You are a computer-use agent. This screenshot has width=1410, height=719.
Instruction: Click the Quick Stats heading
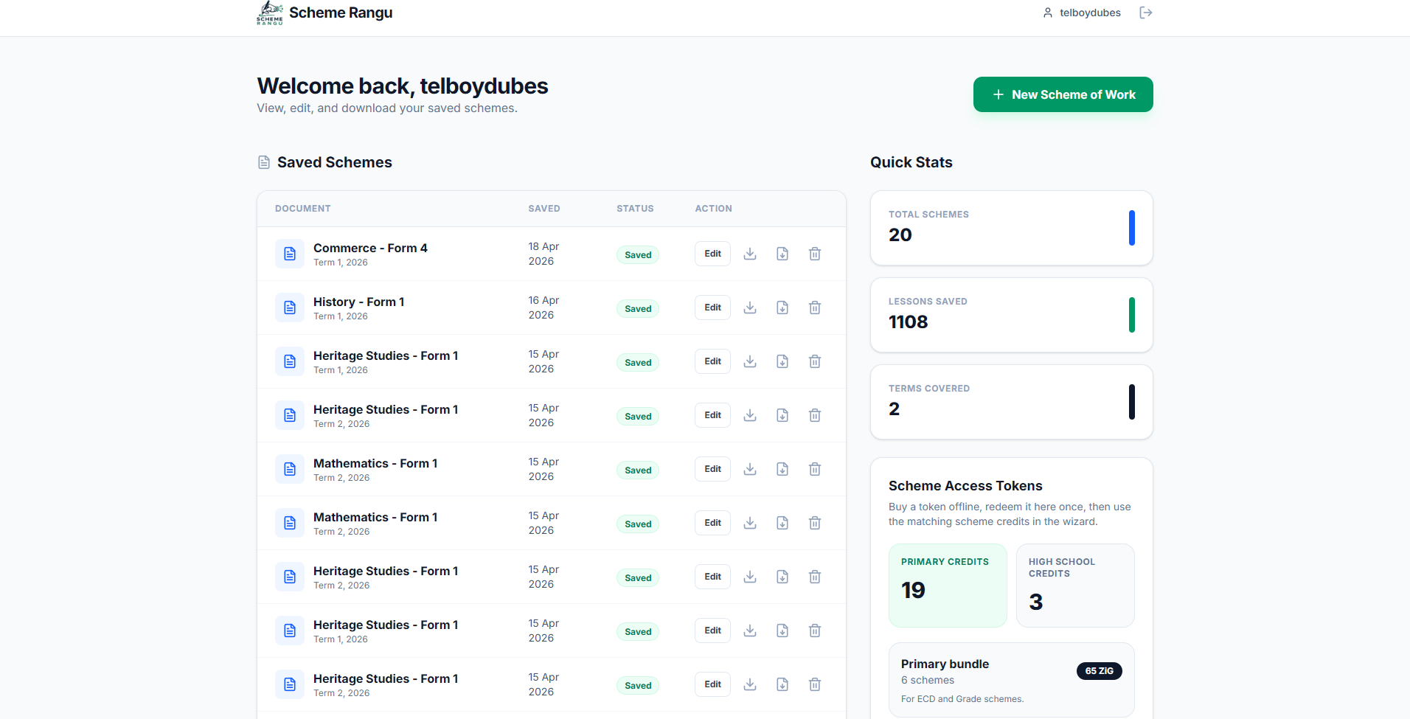coord(911,162)
